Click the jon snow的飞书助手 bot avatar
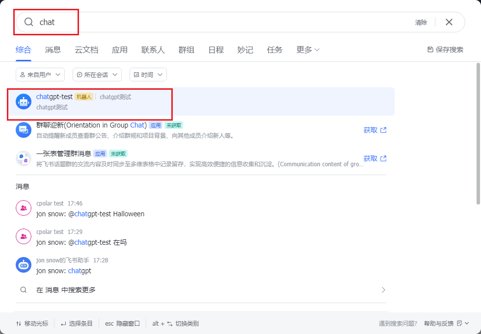 coord(24,265)
